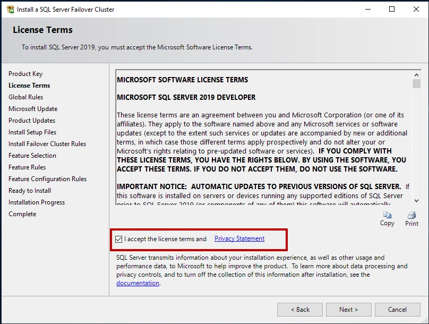This screenshot has height=324, width=429.
Task: Select the License Terms step in sidebar
Action: (x=29, y=86)
